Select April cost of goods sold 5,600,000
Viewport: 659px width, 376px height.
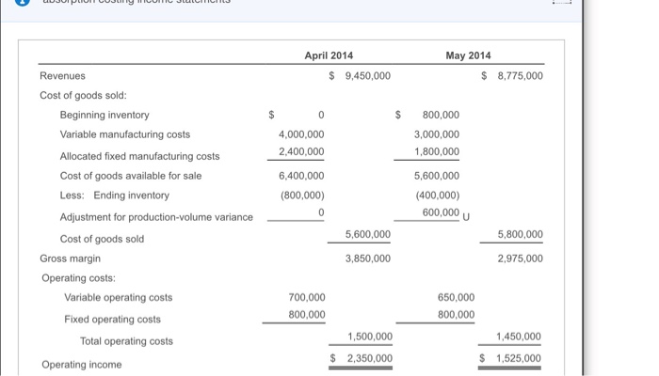click(x=368, y=235)
